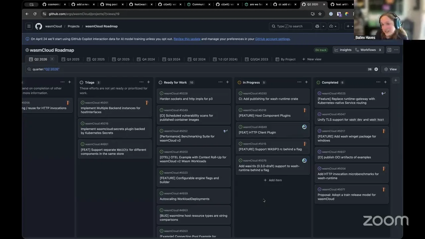Focus the Type / to search box
425x239 pixels.
(x=291, y=26)
